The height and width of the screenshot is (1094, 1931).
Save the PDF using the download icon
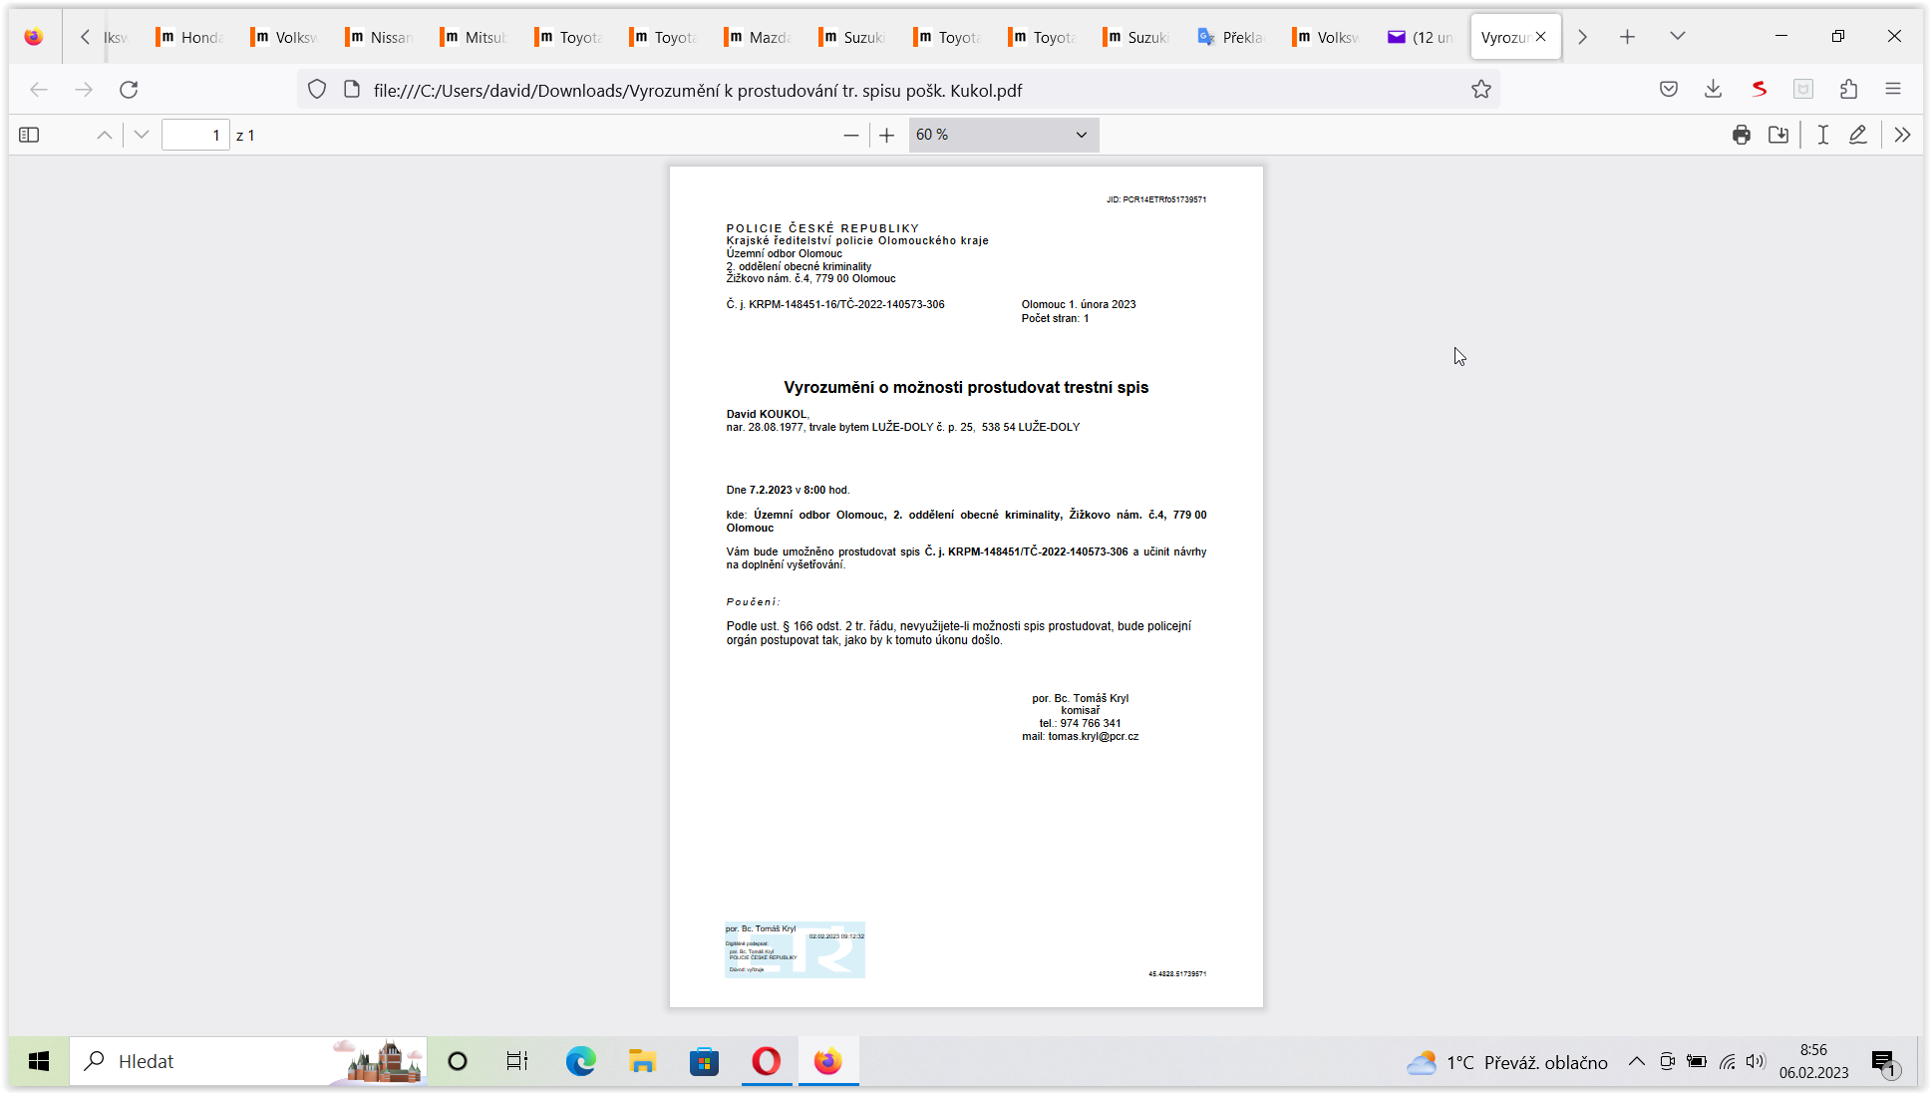[1777, 135]
